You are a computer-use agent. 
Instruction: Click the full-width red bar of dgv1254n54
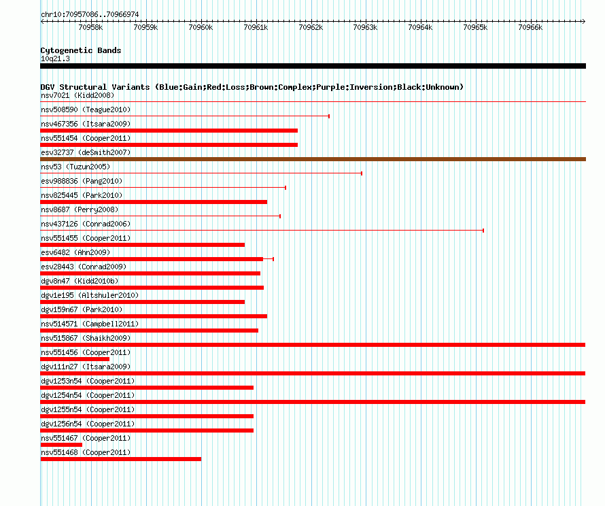coord(313,402)
